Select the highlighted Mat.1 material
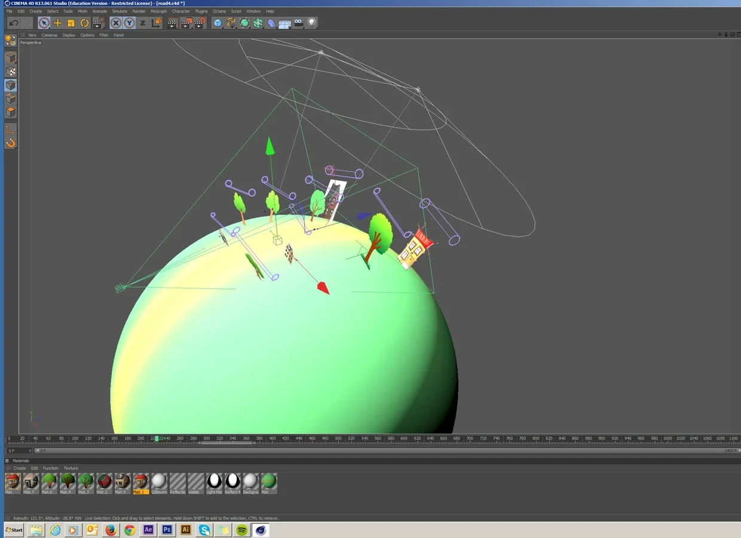The image size is (741, 538). pyautogui.click(x=140, y=483)
